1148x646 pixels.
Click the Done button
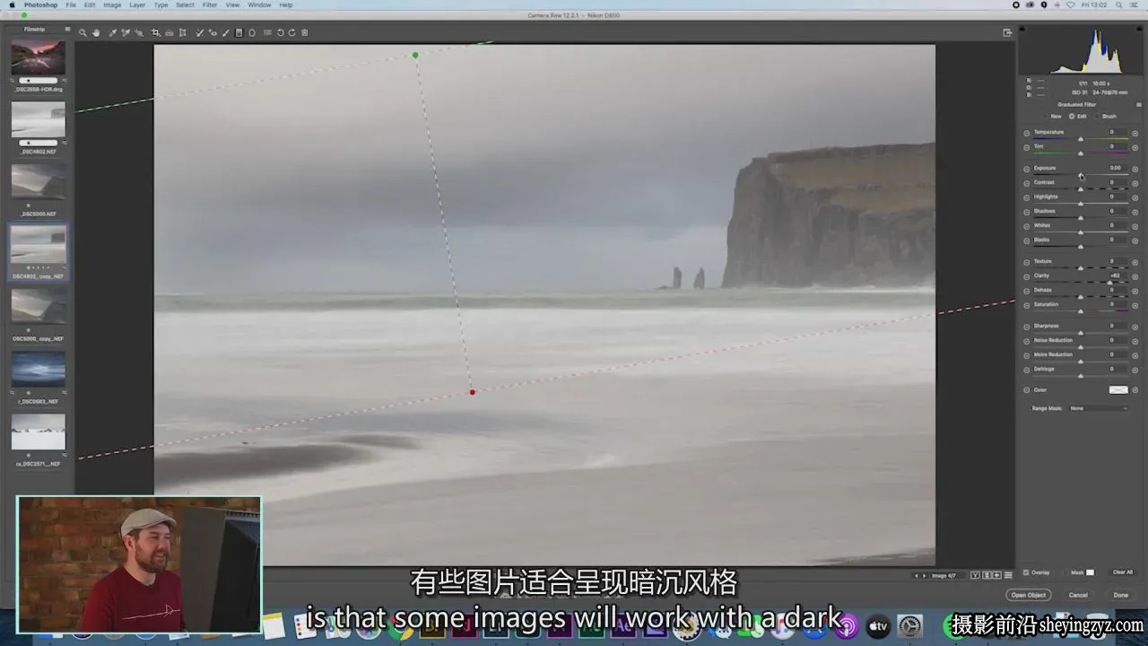(1121, 595)
